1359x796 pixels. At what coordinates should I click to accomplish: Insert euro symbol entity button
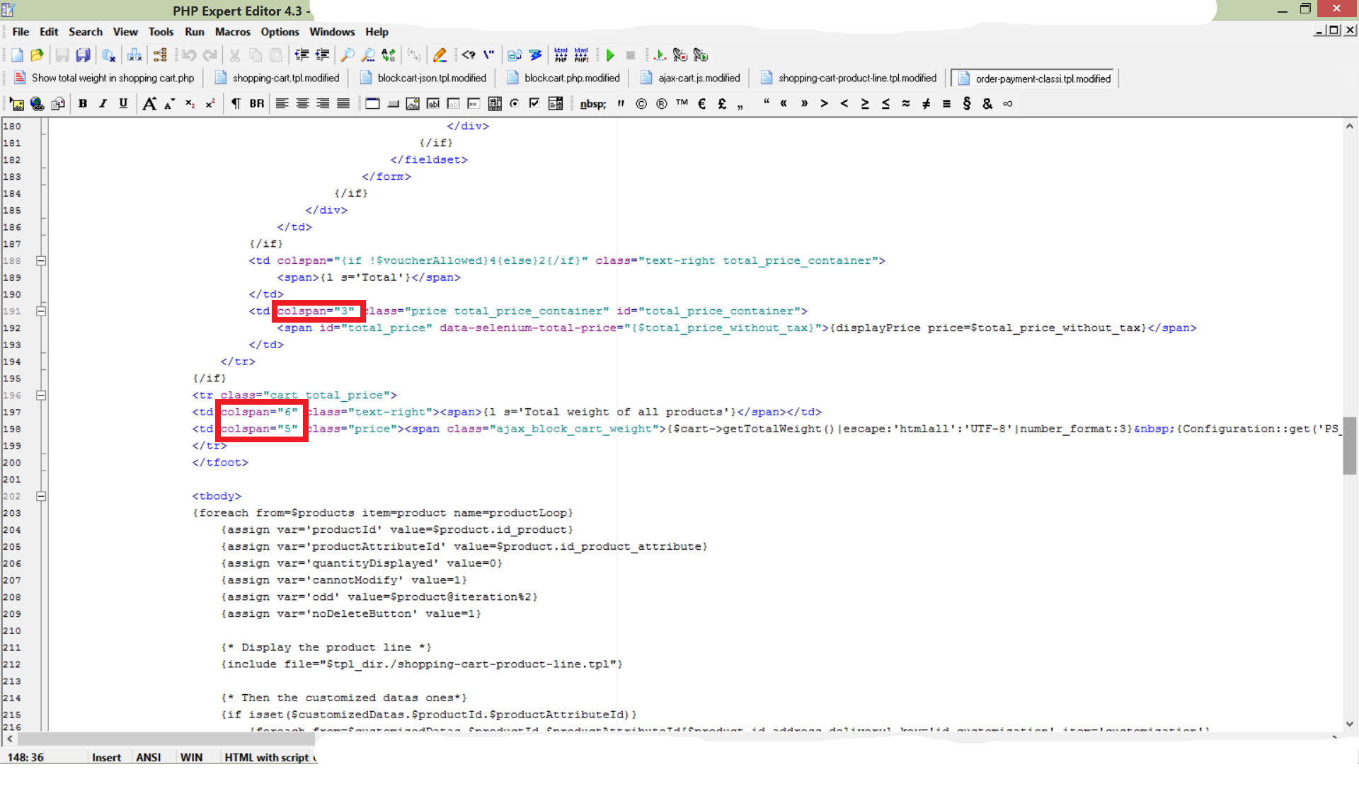pyautogui.click(x=701, y=104)
